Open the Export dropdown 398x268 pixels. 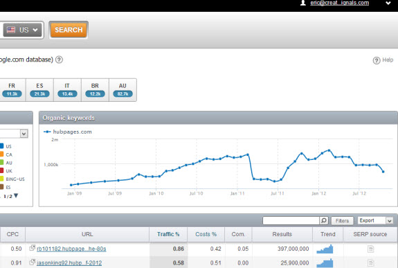tap(375, 220)
